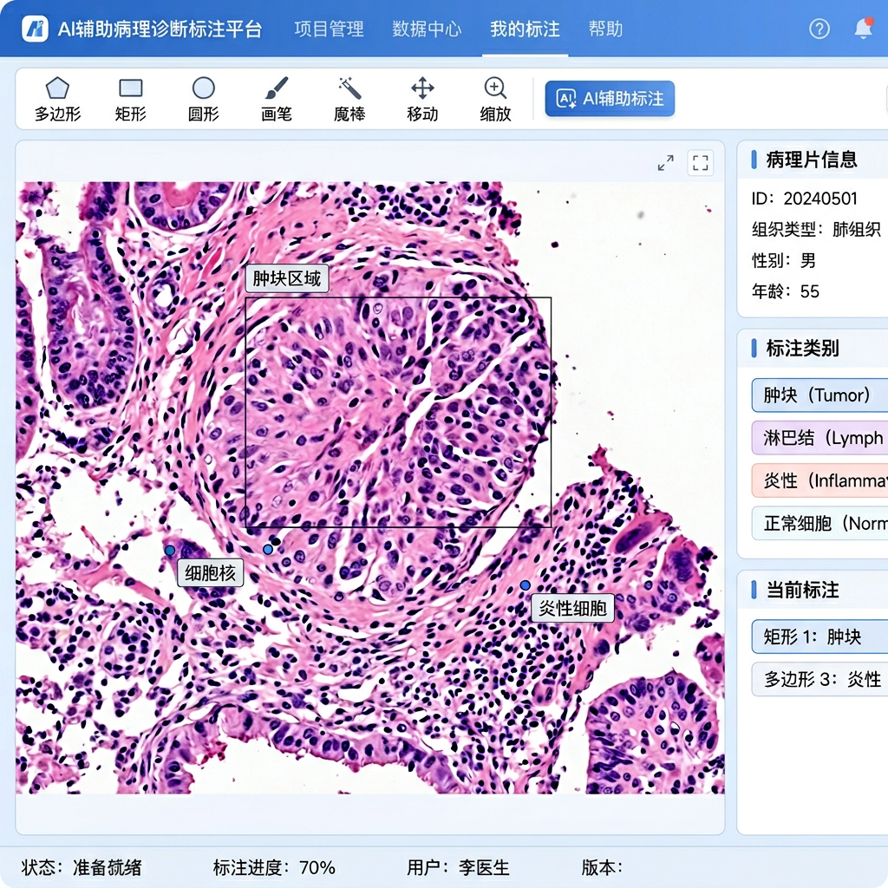Viewport: 888px width, 888px height.
Task: Click the help question mark icon
Action: pyautogui.click(x=819, y=29)
